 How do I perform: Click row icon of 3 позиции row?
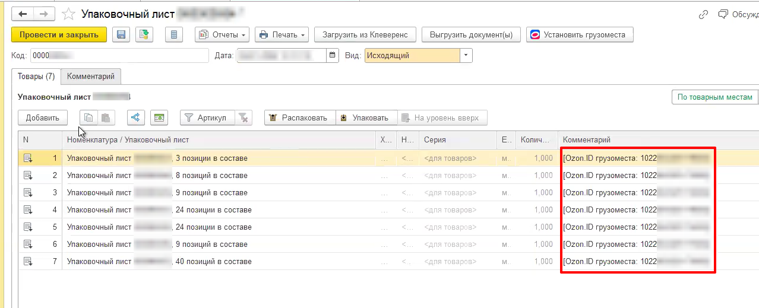tap(27, 158)
